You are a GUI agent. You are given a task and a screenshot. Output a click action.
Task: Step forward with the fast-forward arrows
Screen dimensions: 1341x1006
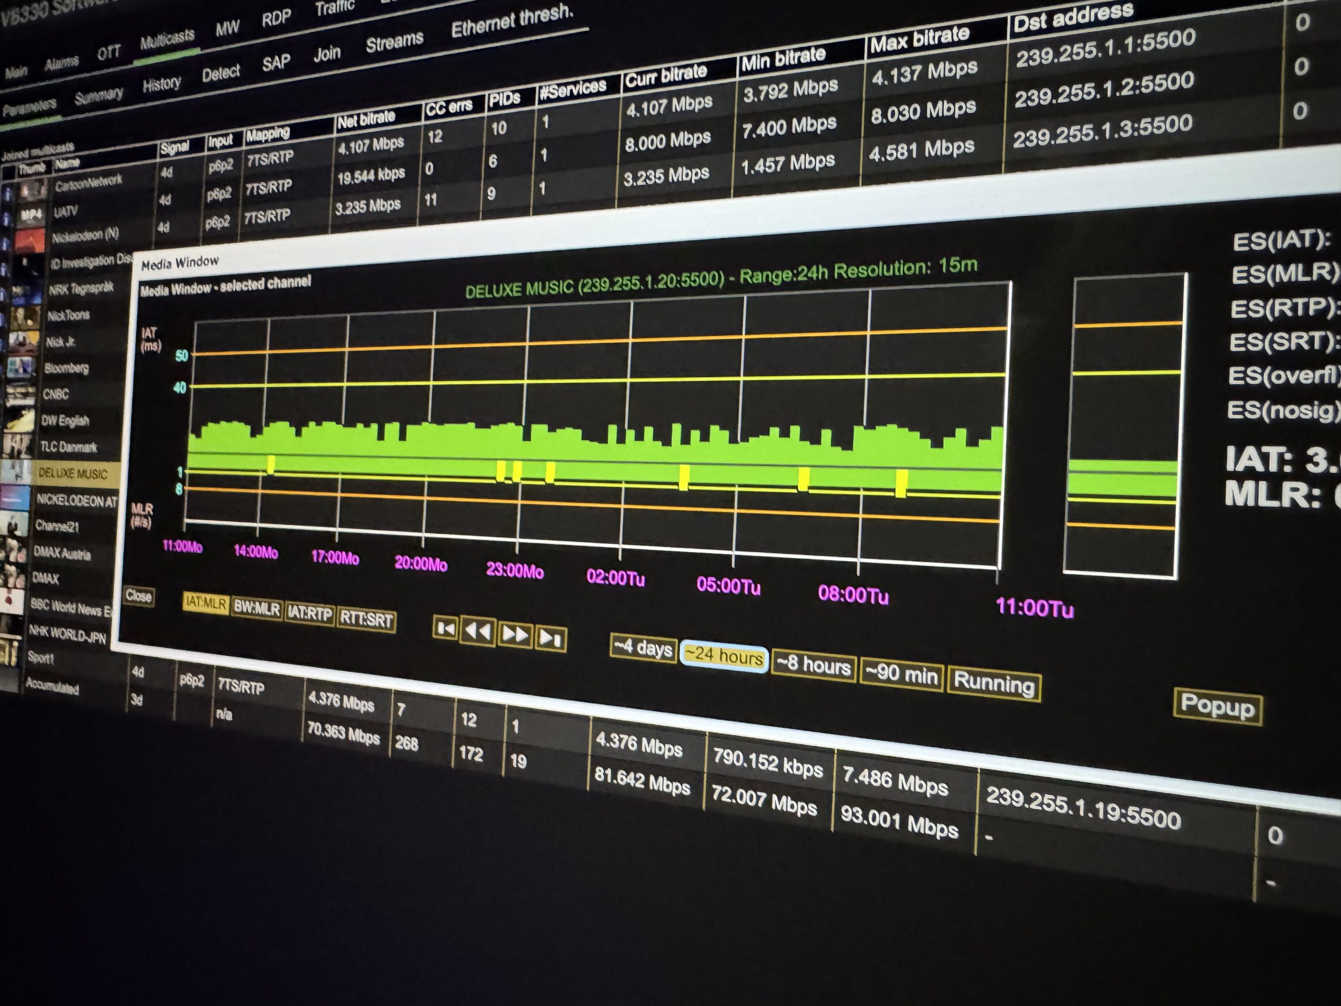[x=515, y=635]
